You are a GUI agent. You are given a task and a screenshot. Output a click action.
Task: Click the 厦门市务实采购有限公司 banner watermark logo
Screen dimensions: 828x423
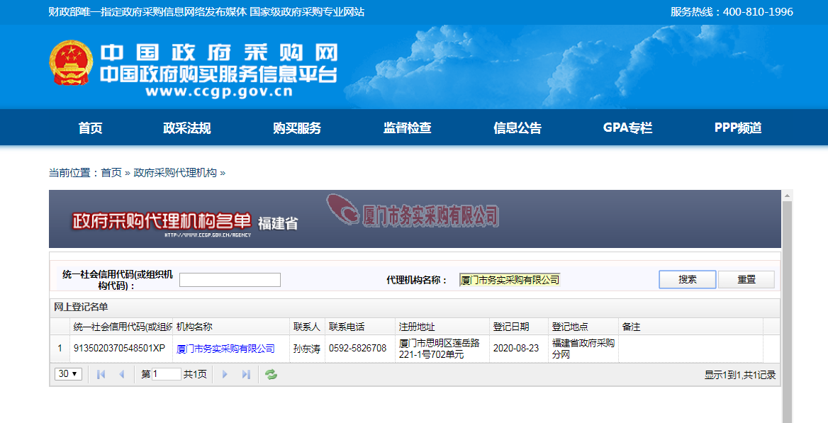pyautogui.click(x=413, y=213)
